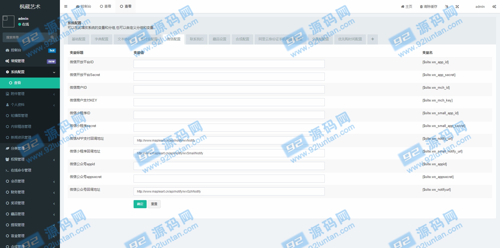Click the 微信公众号appsecret input field
This screenshot has height=248, width=500.
coord(229,179)
